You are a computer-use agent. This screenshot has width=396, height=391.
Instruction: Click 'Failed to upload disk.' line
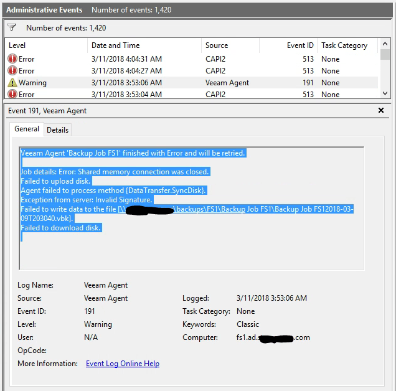coord(55,181)
